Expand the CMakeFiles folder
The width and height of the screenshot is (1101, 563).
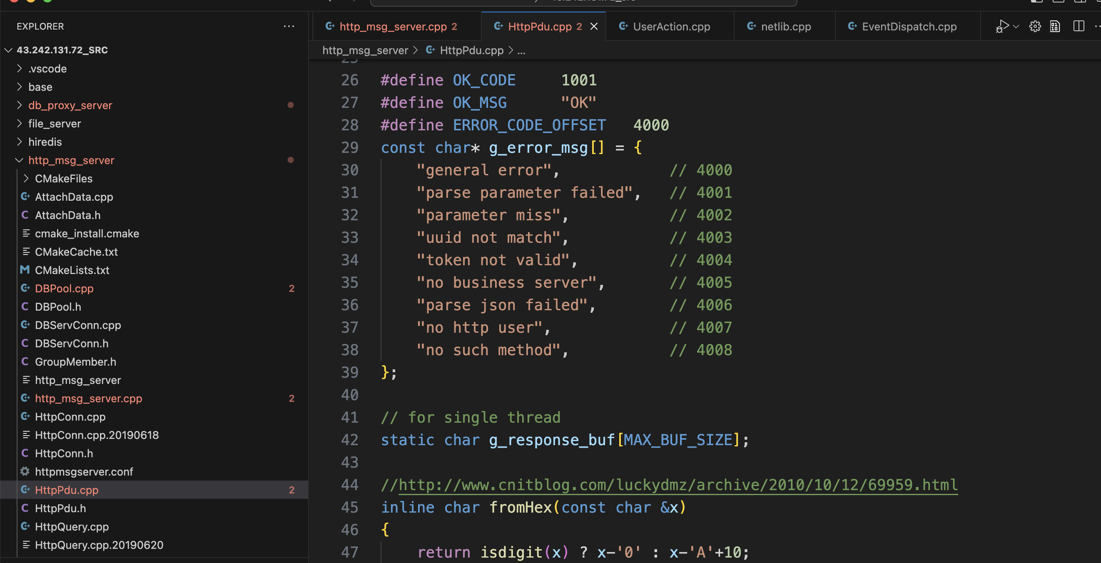click(x=154, y=178)
